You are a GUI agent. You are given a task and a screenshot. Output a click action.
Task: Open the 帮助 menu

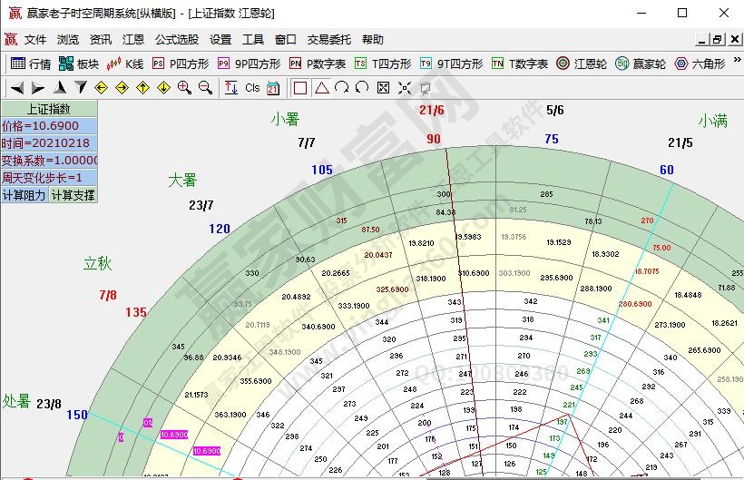373,39
